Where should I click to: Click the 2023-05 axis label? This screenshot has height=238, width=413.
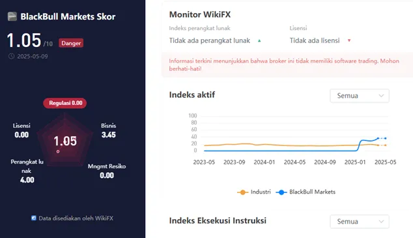[x=204, y=162]
